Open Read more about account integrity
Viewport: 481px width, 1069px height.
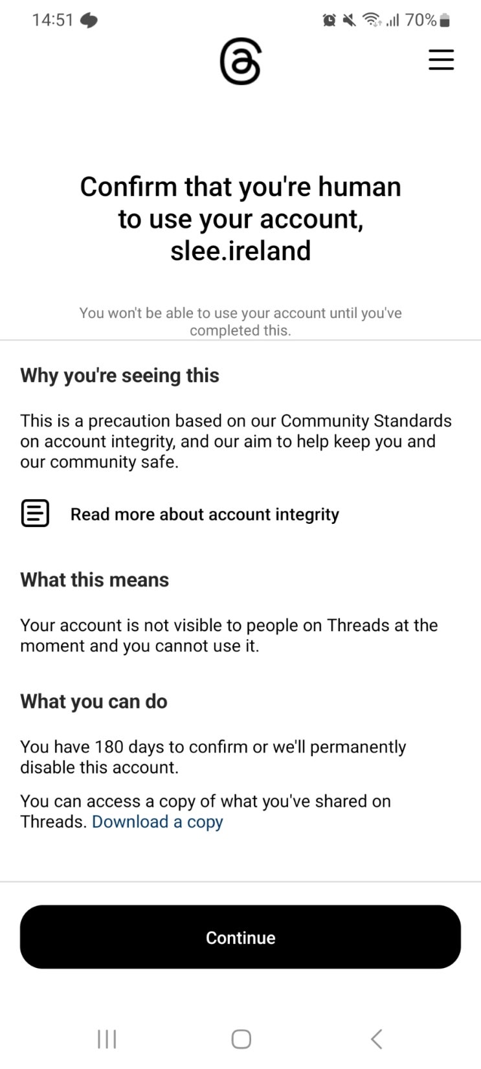(205, 514)
